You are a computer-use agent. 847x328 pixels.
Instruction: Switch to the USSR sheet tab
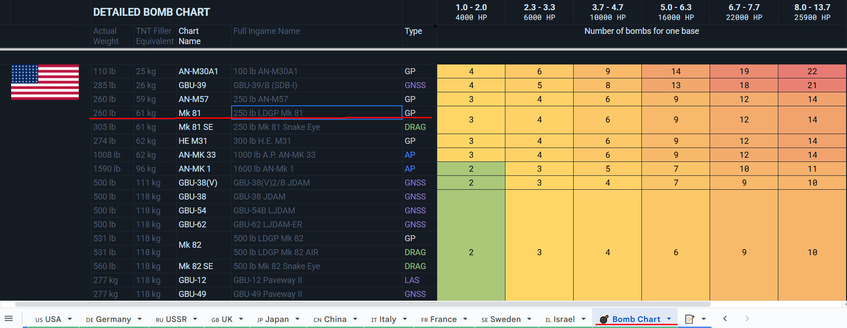pos(171,319)
